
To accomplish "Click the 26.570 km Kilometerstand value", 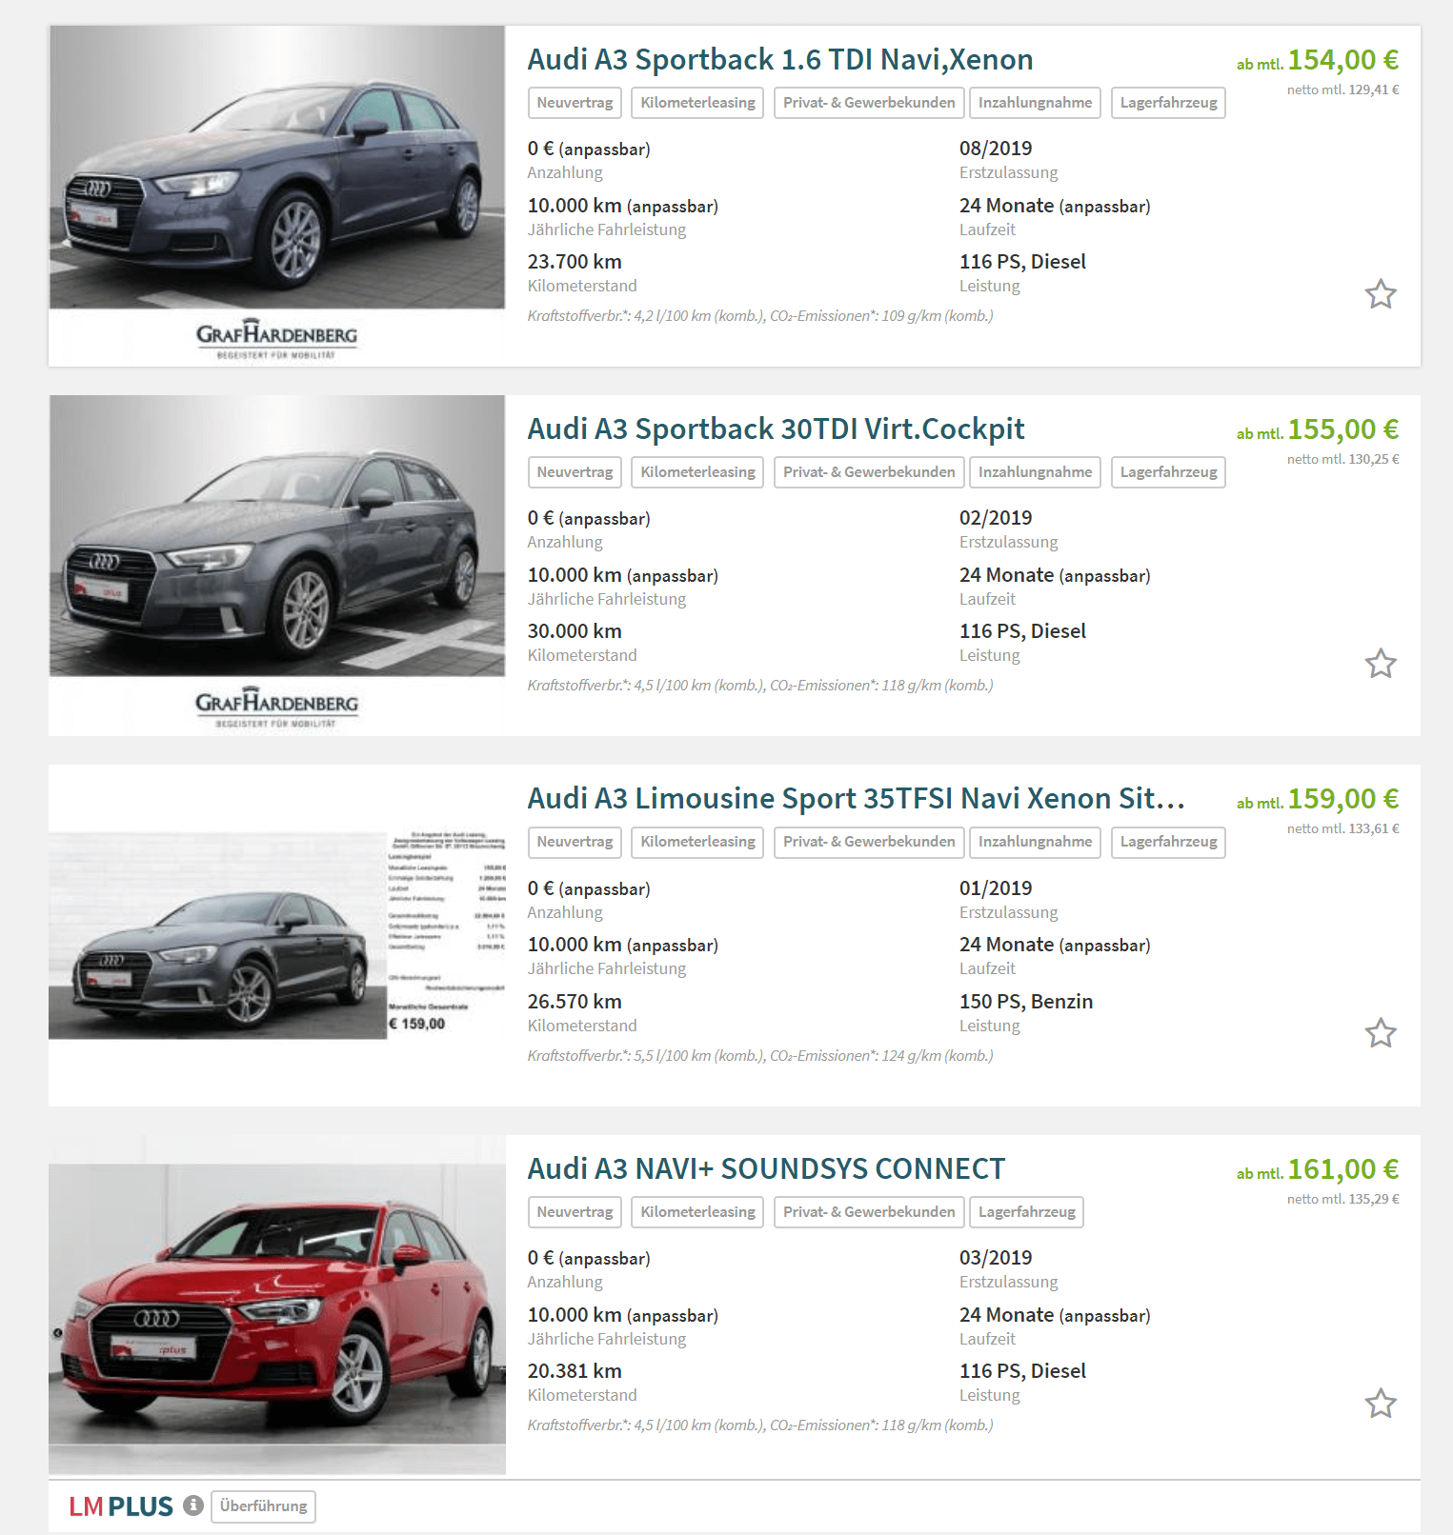I will 575,1002.
